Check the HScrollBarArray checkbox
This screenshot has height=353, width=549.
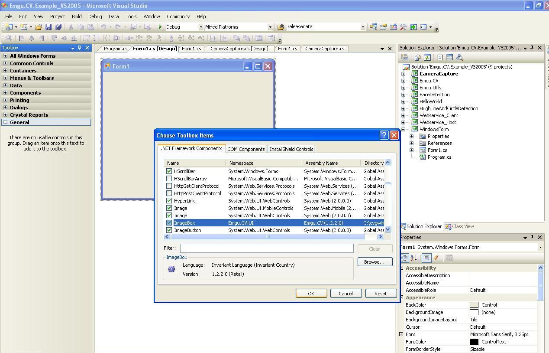click(x=169, y=179)
